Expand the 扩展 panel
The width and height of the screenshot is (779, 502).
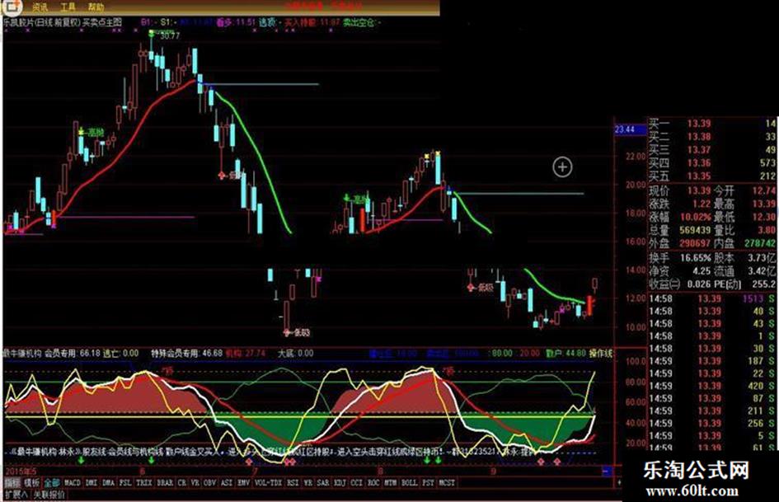pos(16,495)
